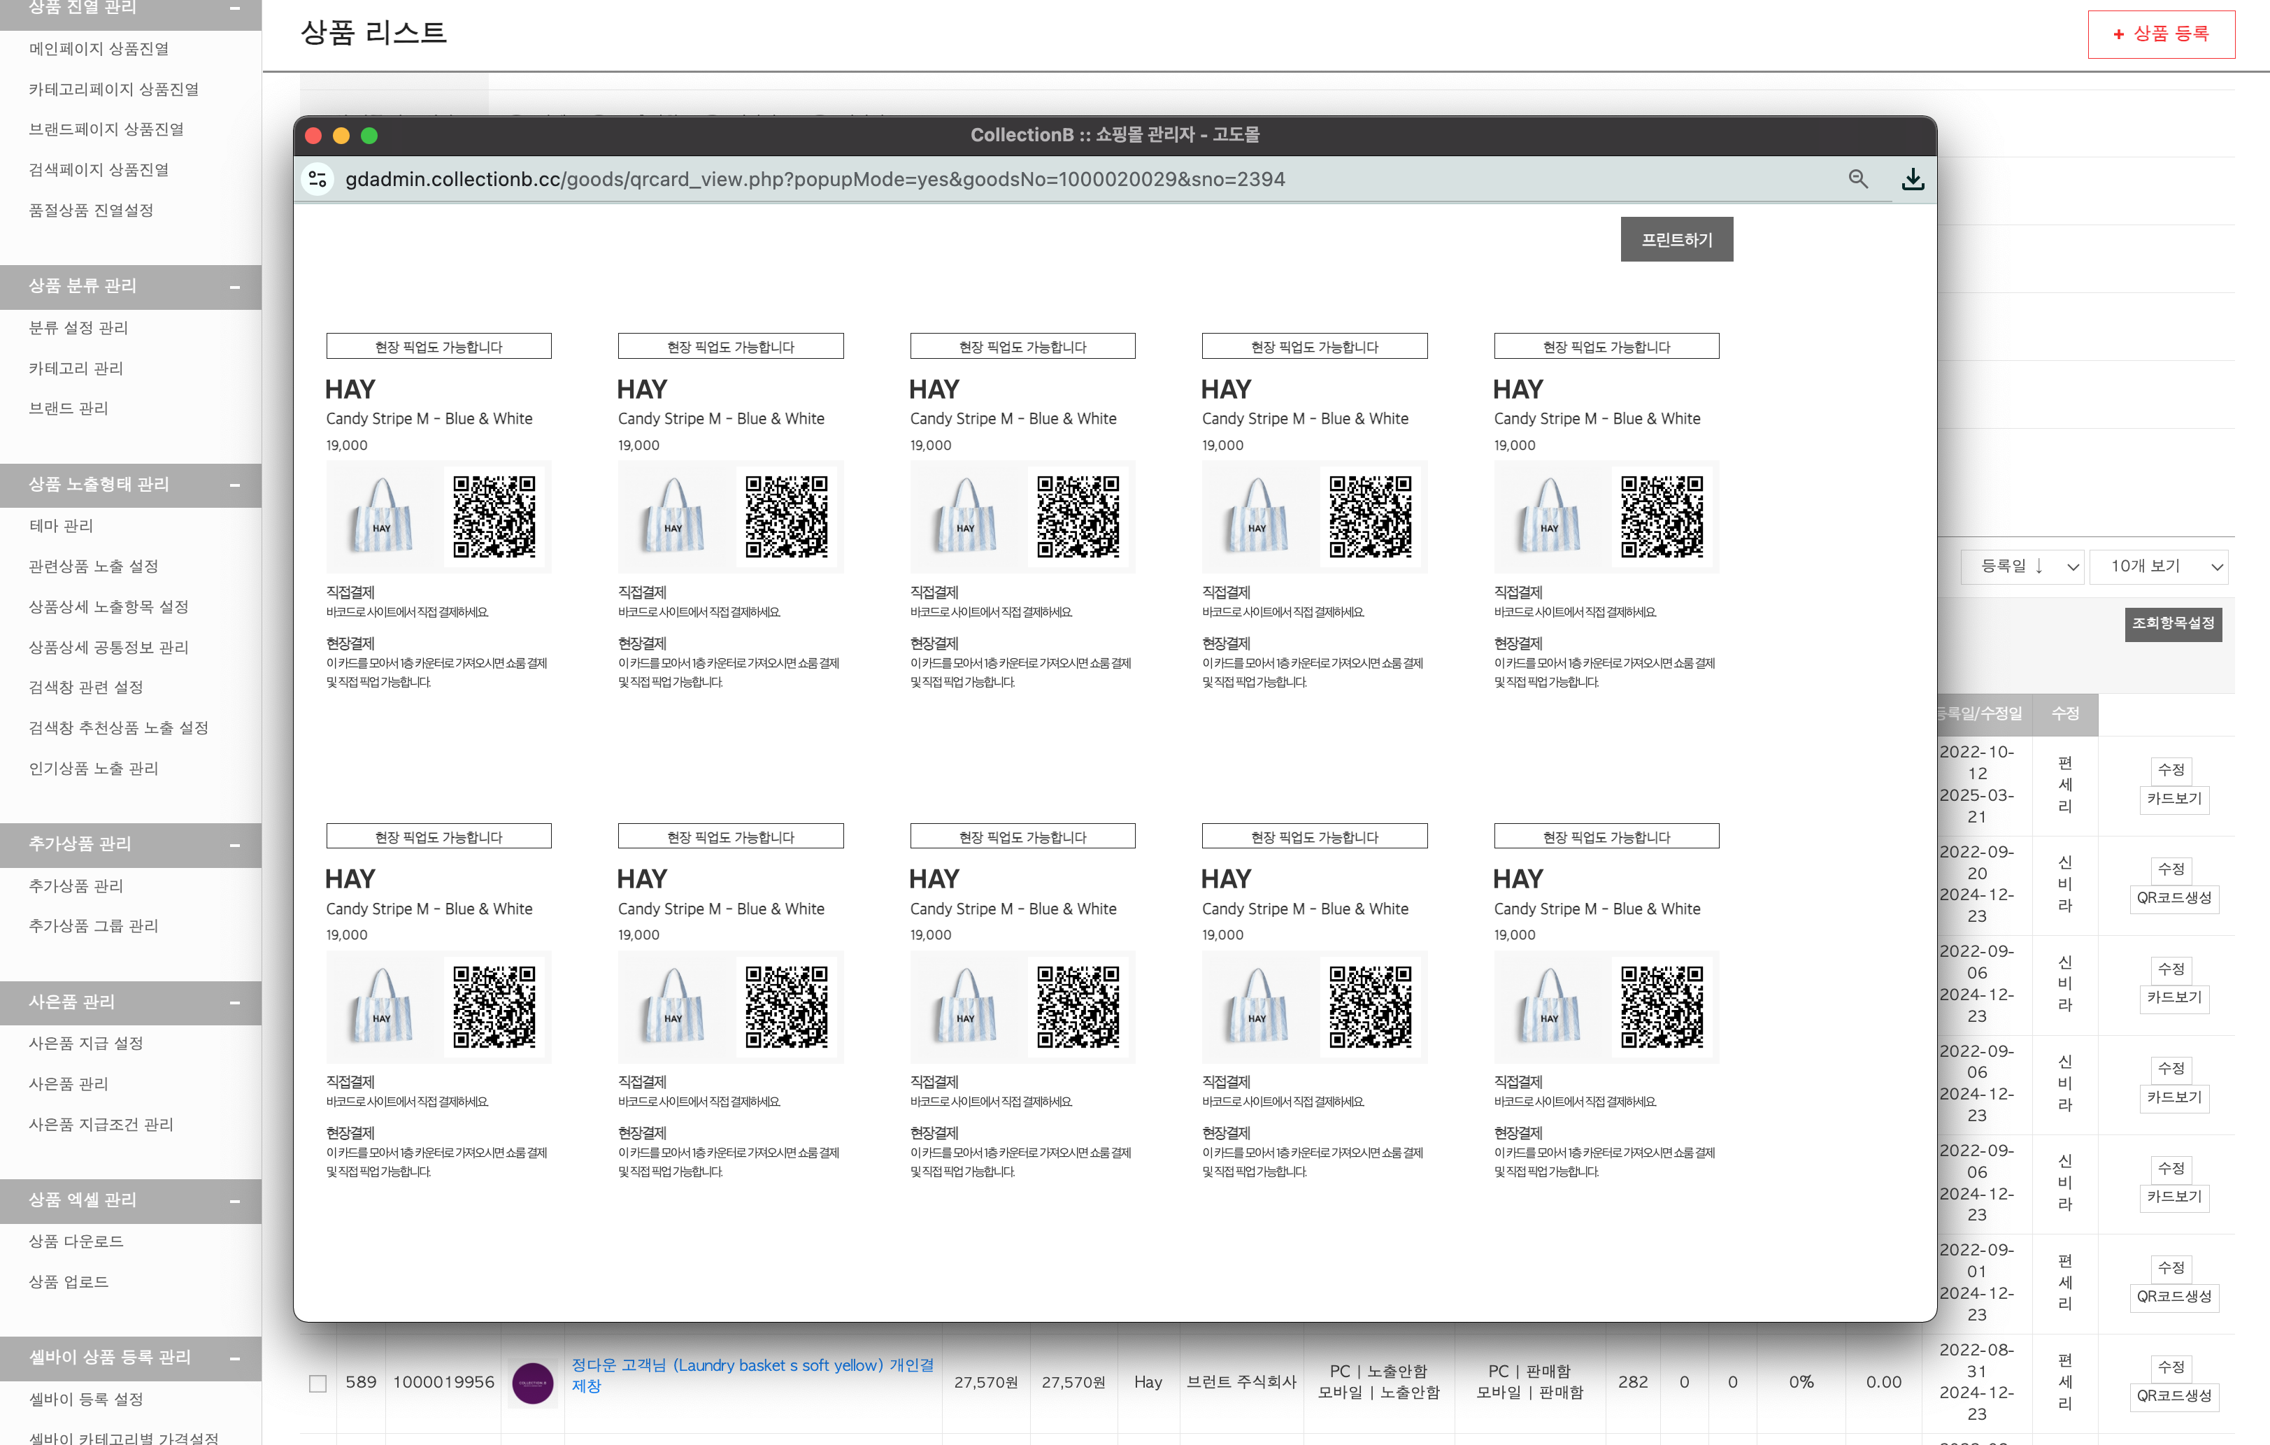Open 분류 설정 관리 menu
2270x1445 pixels.
tap(78, 328)
